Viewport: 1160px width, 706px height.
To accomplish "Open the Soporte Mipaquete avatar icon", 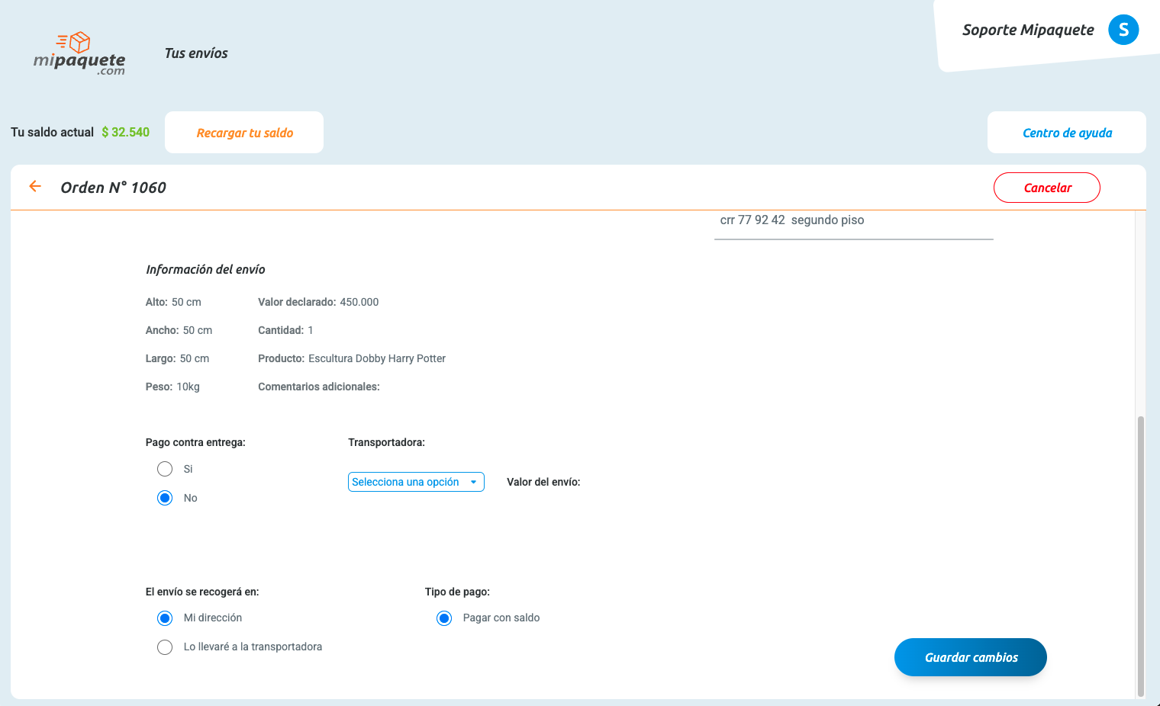I will [1123, 30].
